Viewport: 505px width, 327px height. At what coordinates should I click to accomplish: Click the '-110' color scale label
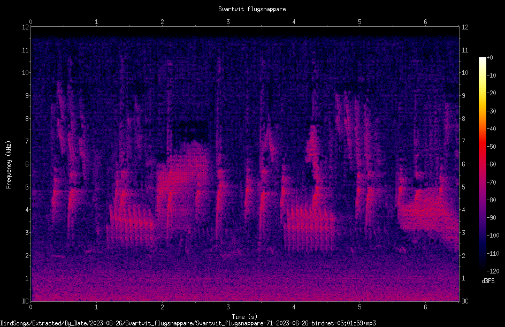(x=493, y=254)
